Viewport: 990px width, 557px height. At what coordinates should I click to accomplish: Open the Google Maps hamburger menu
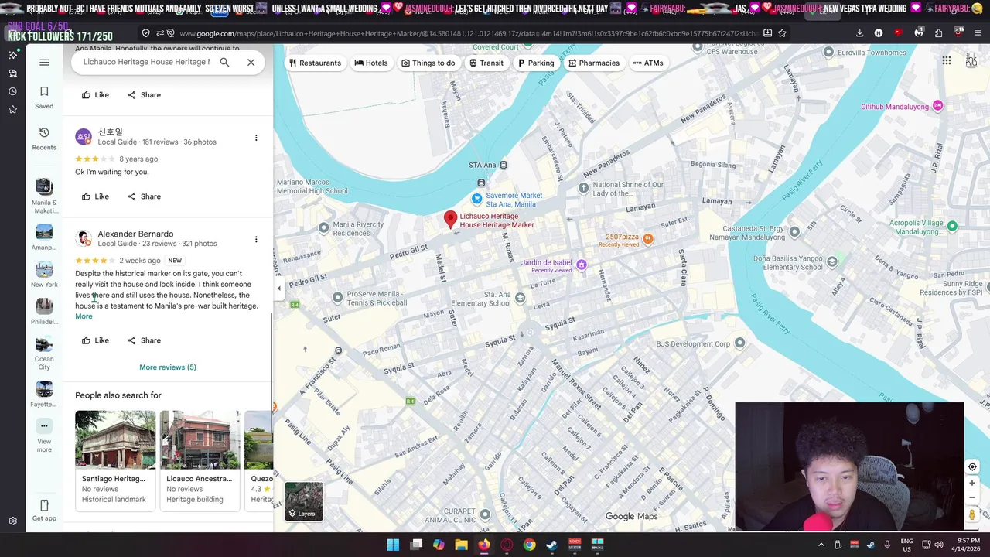(x=44, y=63)
